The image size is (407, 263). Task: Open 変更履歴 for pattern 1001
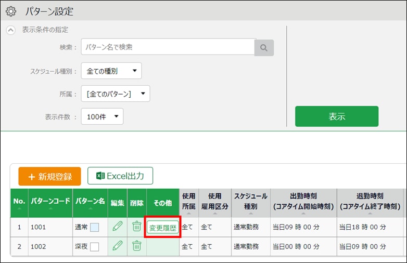(163, 227)
